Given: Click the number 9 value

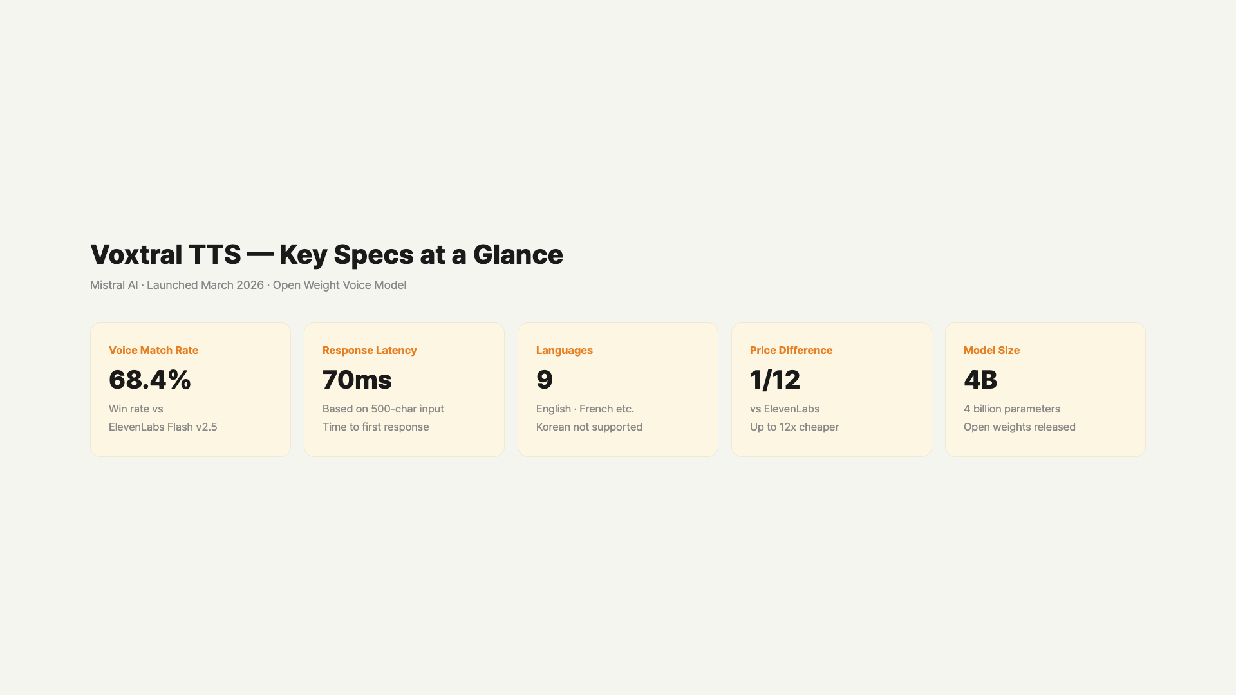Looking at the screenshot, I should click(x=545, y=380).
